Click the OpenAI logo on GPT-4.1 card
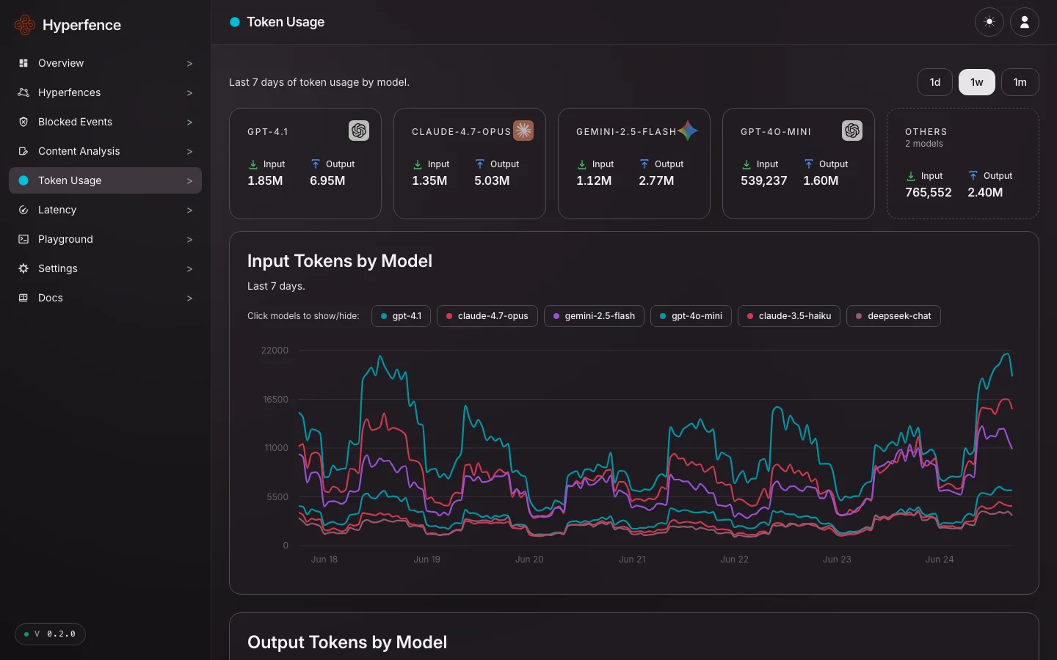Screen dimensions: 1057x660 (x=359, y=131)
